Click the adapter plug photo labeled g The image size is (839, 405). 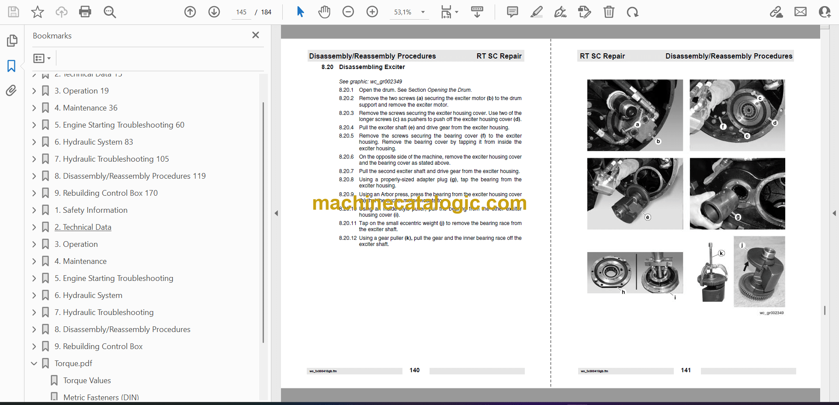[737, 194]
